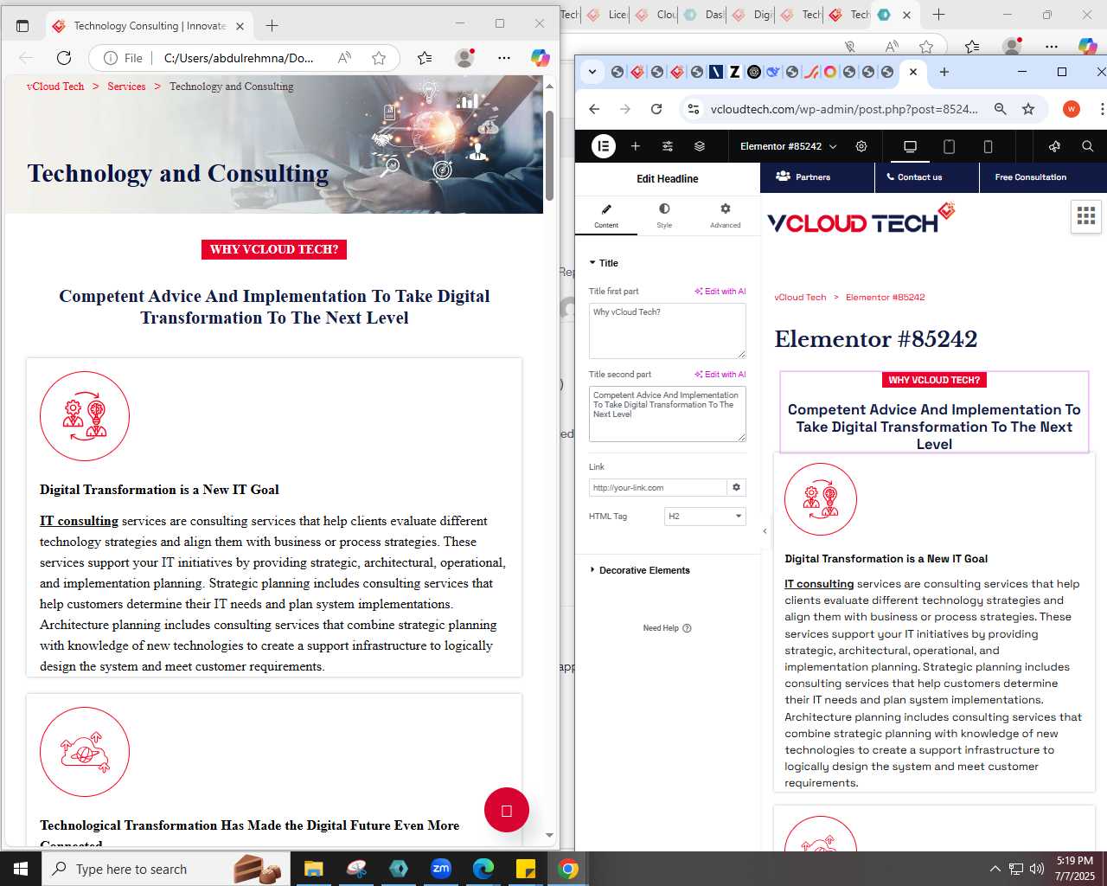Click the red floating button on Edge page
Screen dimensions: 1107x886
(x=507, y=810)
